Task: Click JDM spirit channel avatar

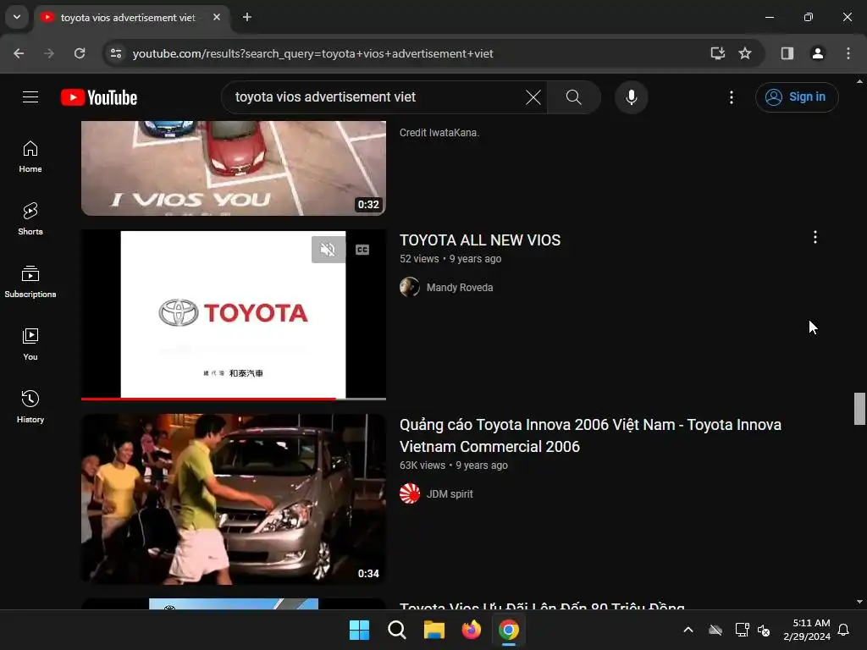Action: pos(410,493)
